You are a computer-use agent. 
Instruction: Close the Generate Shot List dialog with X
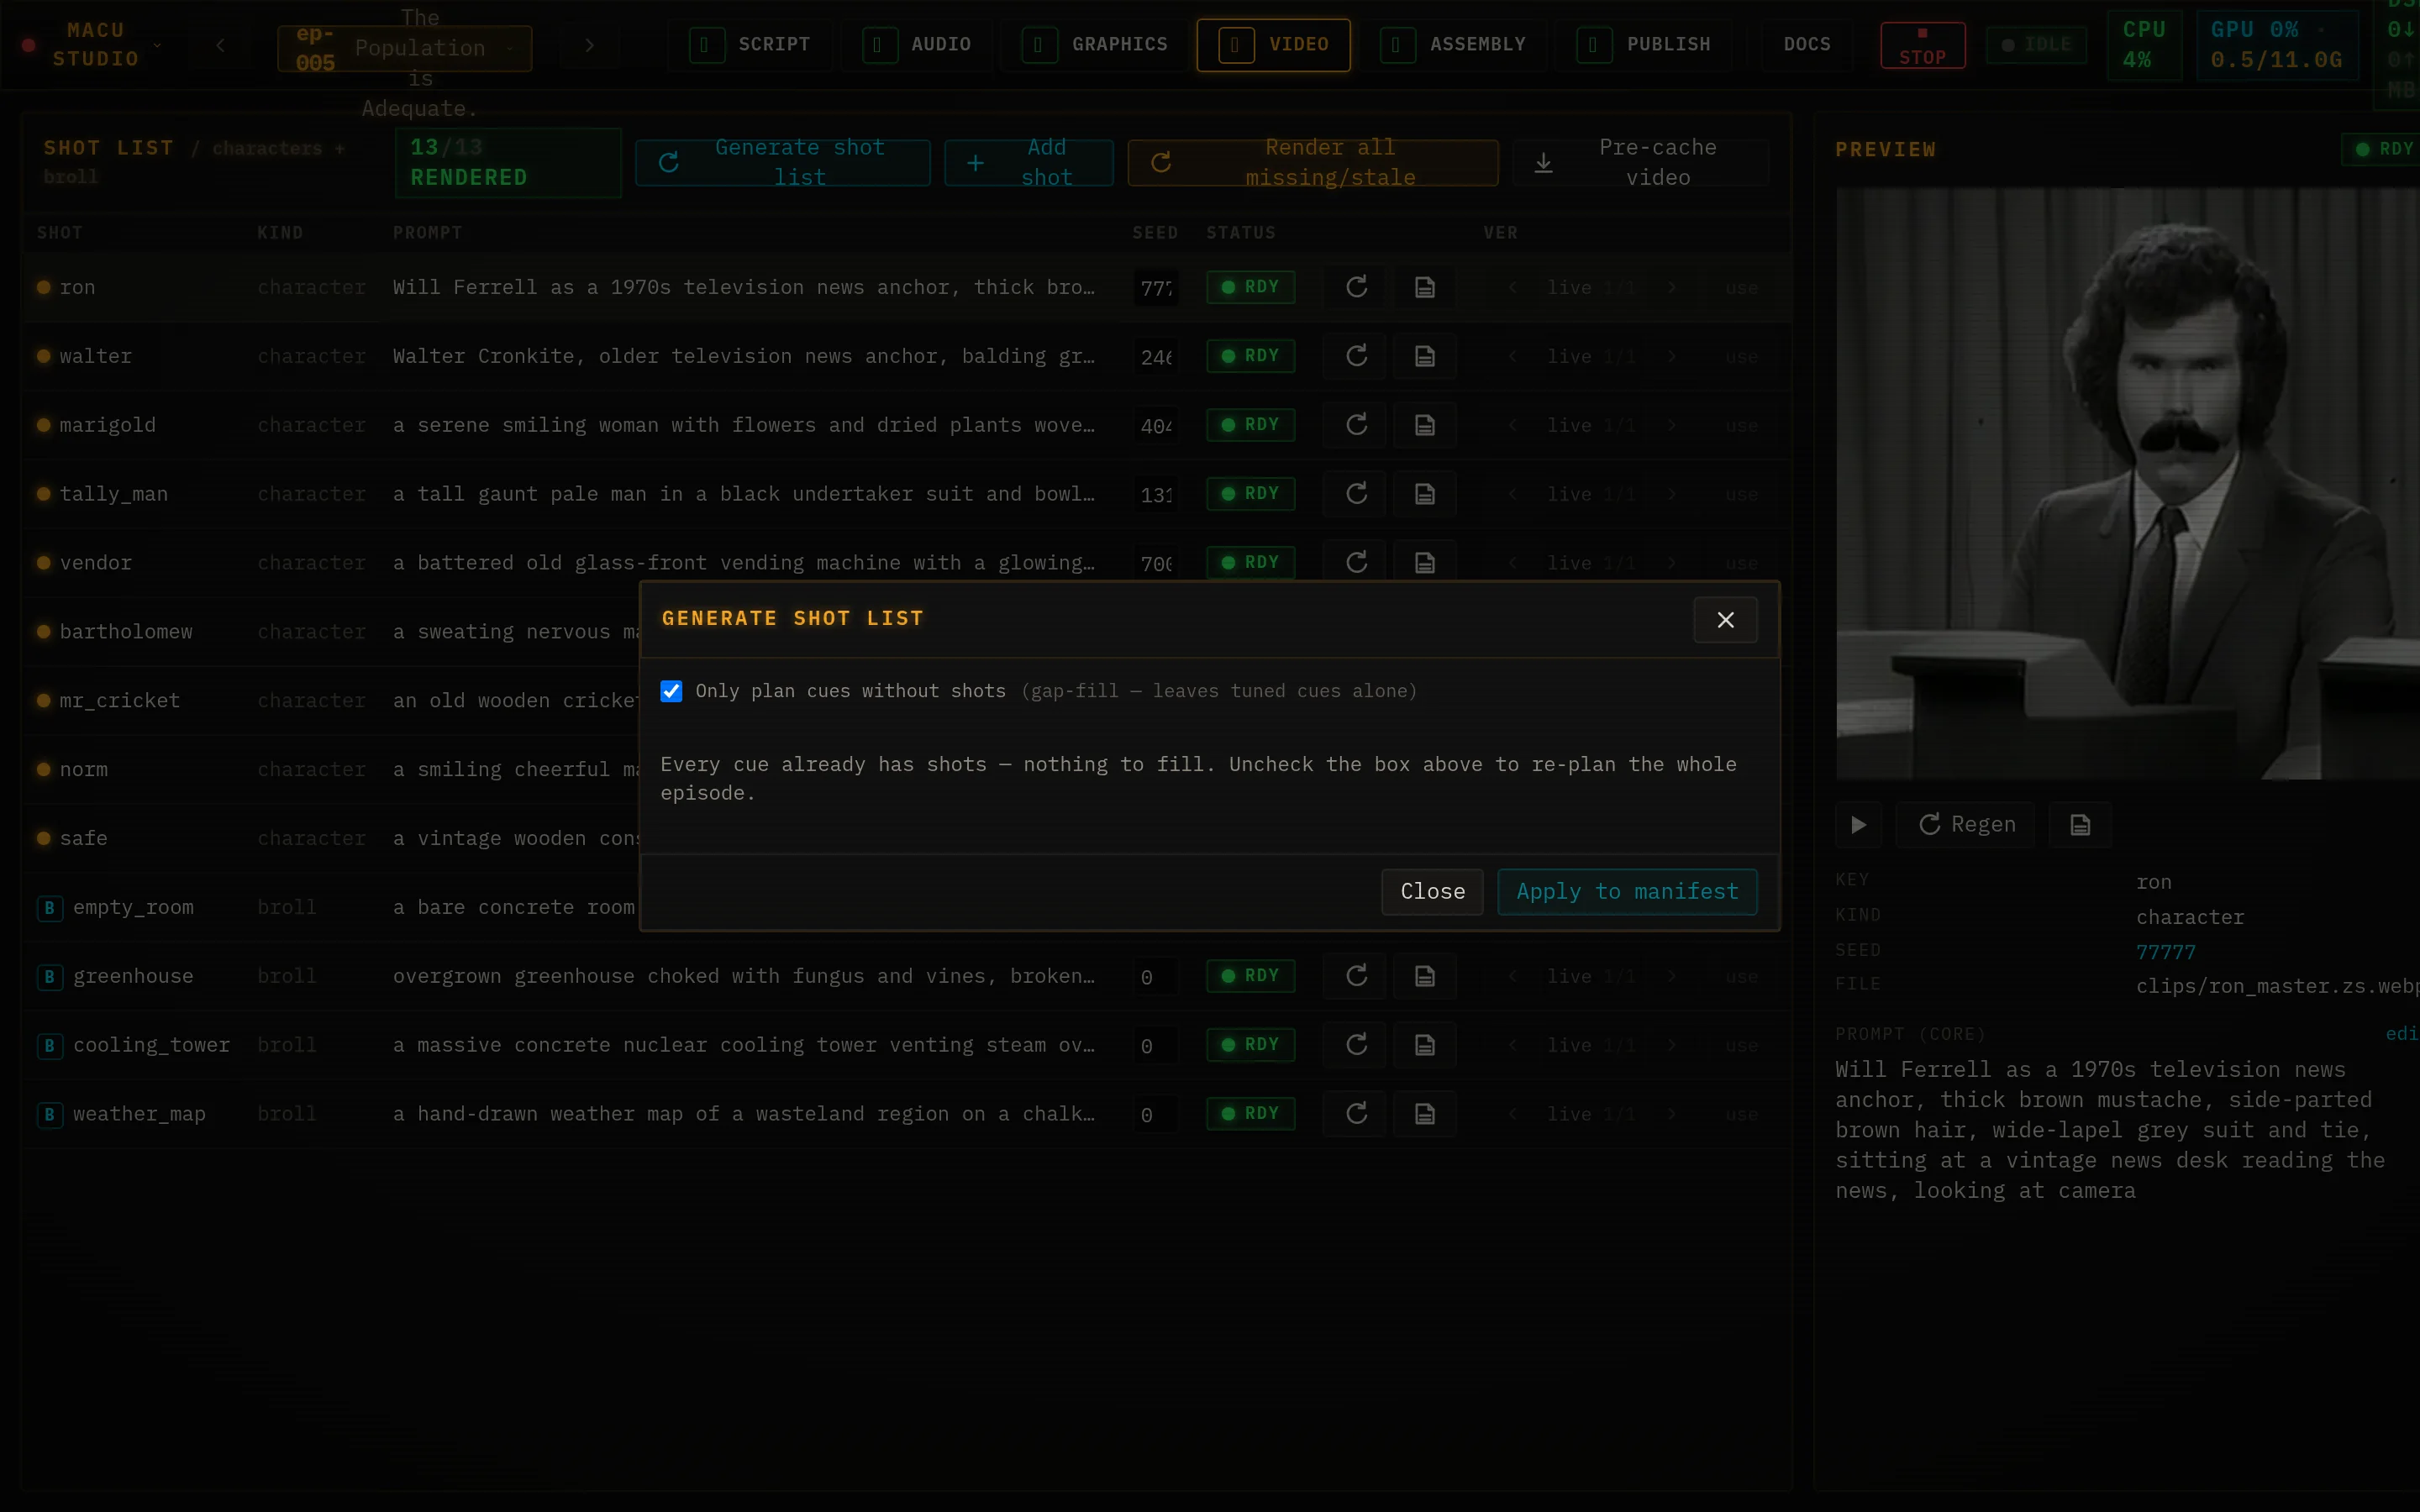coord(1725,620)
